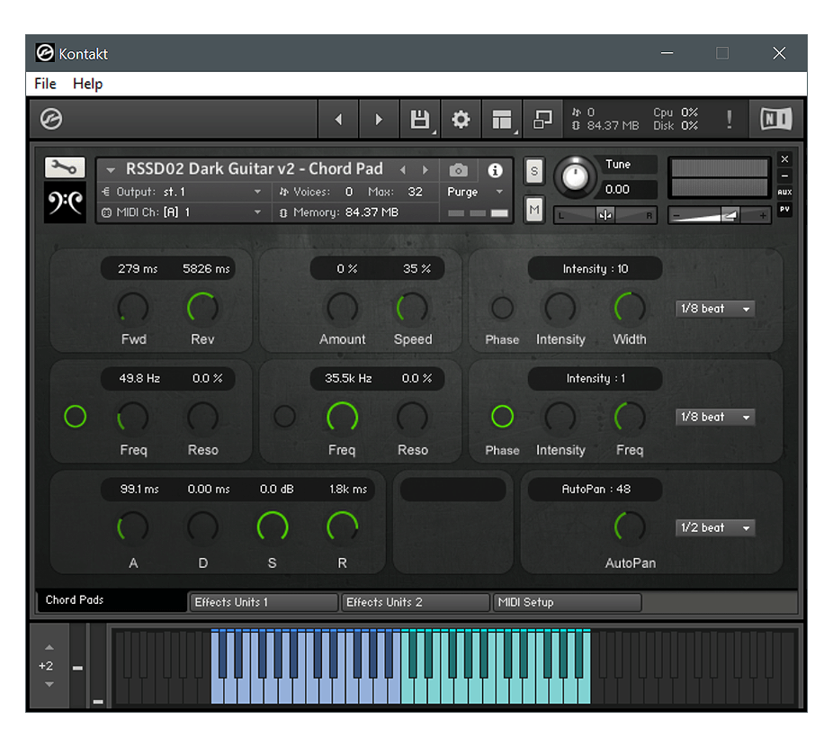Image resolution: width=833 pixels, height=747 pixels.
Task: Open the workspace layout panel icon
Action: click(x=502, y=119)
